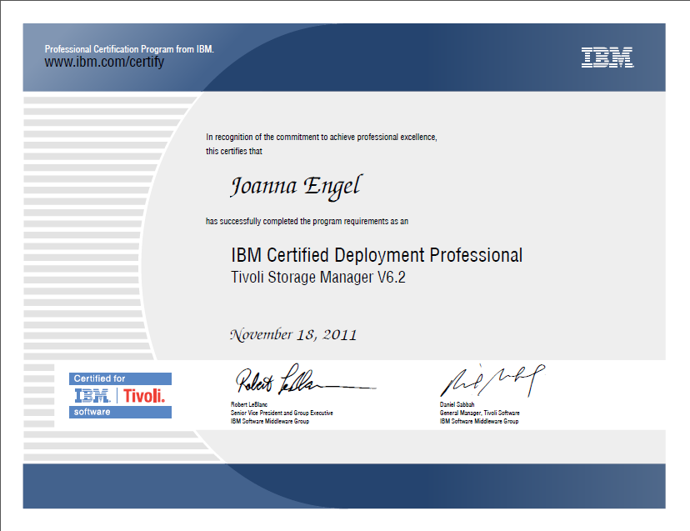Select the 'Senior Vice President and Group Executive' title
Viewport: 690px width, 531px height.
click(282, 413)
